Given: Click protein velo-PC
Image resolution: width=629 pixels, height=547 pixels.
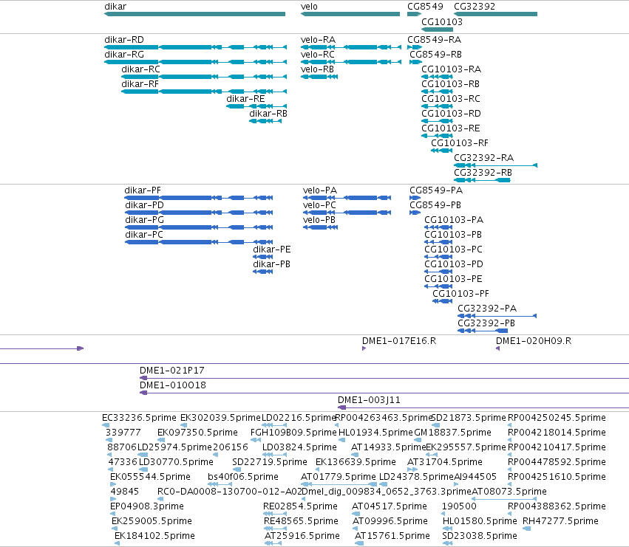Looking at the screenshot, I should (347, 213).
